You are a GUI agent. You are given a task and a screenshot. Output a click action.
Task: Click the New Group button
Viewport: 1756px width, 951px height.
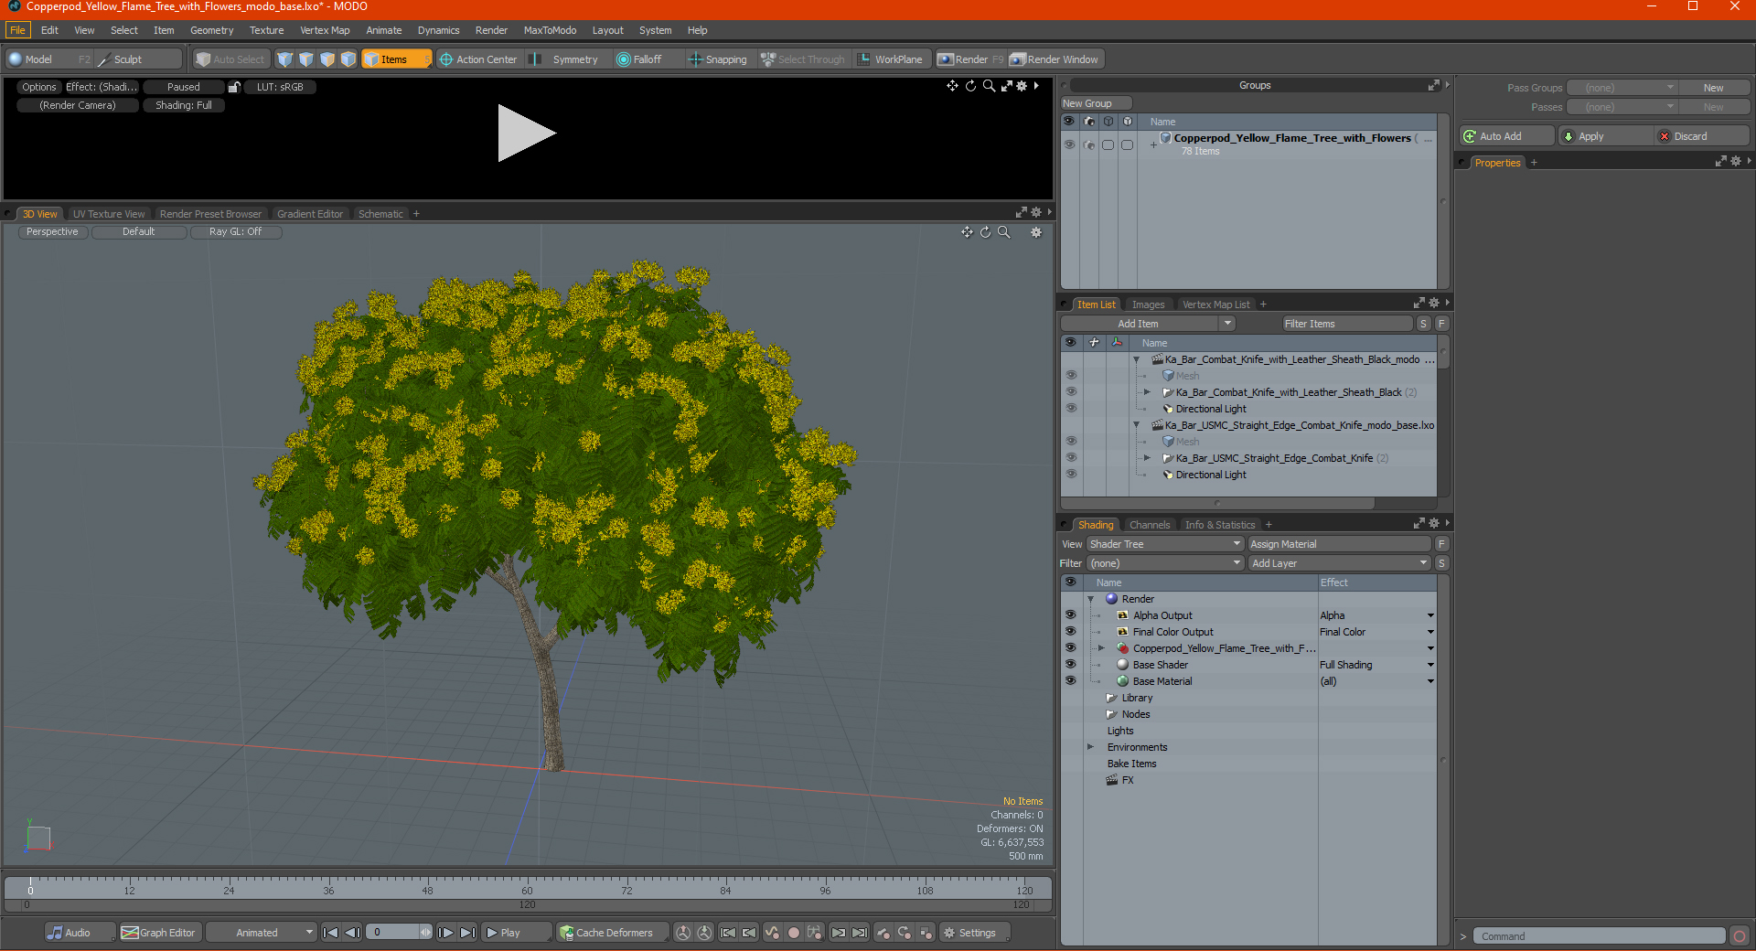(1096, 103)
